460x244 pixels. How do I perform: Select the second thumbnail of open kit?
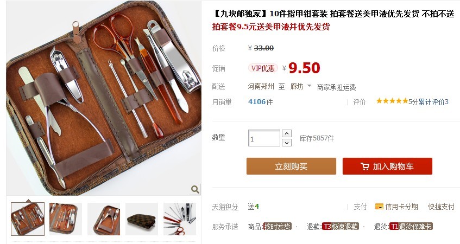[66, 219]
